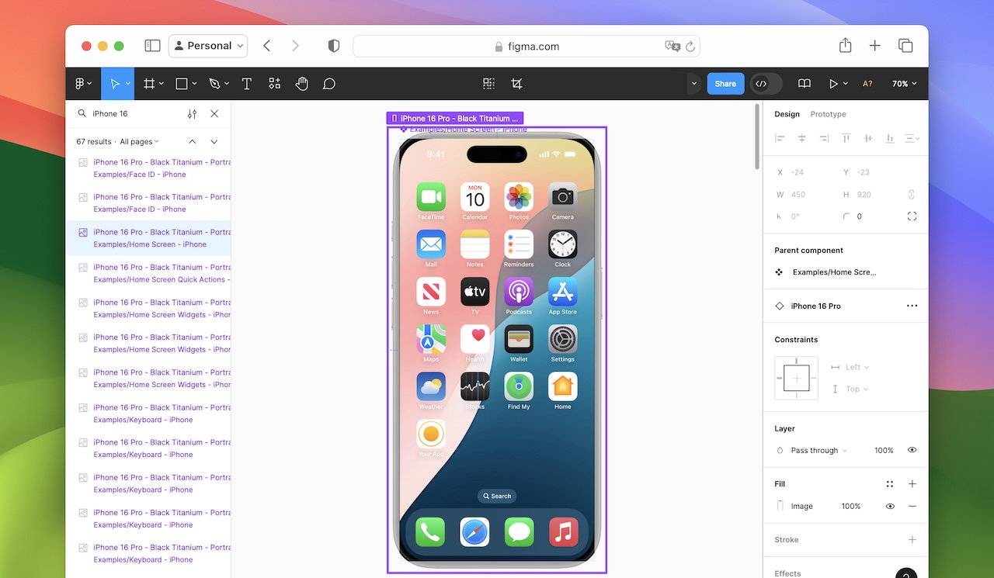Go to next search result
Viewport: 994px width, 578px height.
(x=214, y=142)
